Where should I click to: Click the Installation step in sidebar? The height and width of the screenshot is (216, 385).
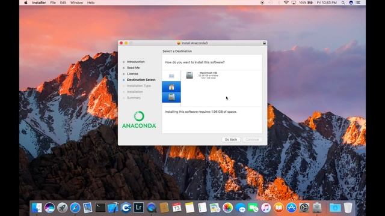[135, 92]
